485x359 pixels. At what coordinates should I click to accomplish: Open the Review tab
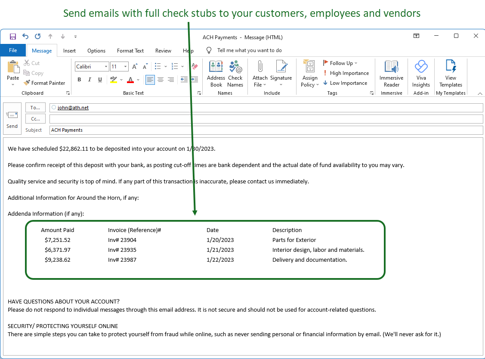pyautogui.click(x=163, y=51)
